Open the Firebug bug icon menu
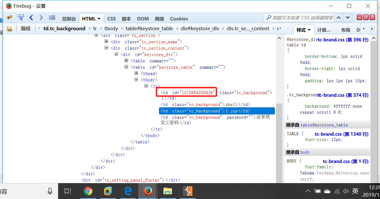380x199 pixels. (x=10, y=17)
